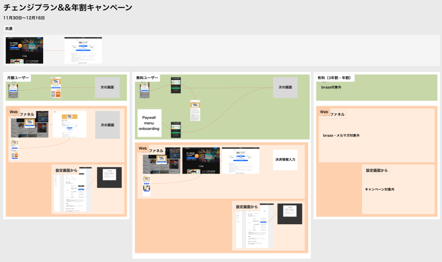Click the 月額ユーザー section label
The image size is (442, 262).
(x=18, y=78)
